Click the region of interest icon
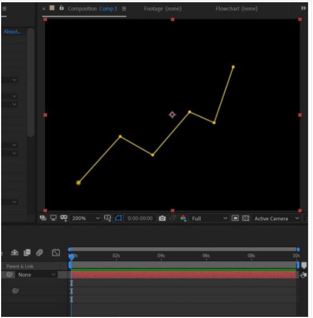The height and width of the screenshot is (318, 313). point(235,218)
